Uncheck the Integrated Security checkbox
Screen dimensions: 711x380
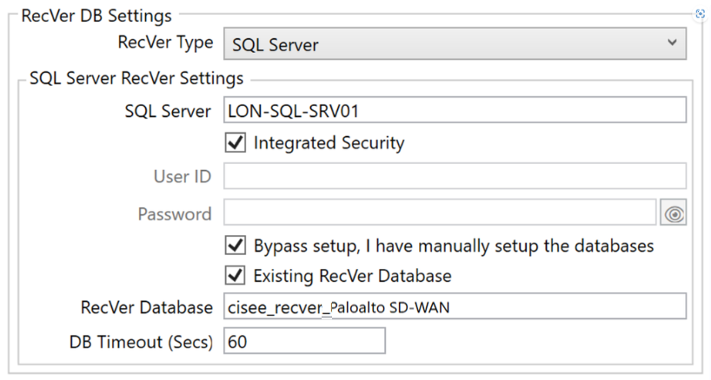236,142
